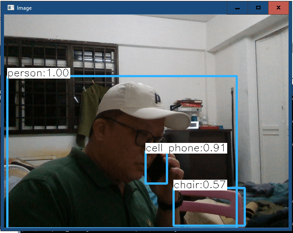Click the pink chair in the detection box

click(209, 206)
